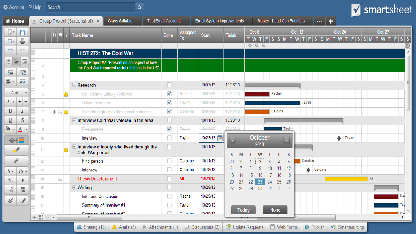This screenshot has width=416, height=234.
Task: Apply Strikethrough formatting
Action: coord(23,120)
